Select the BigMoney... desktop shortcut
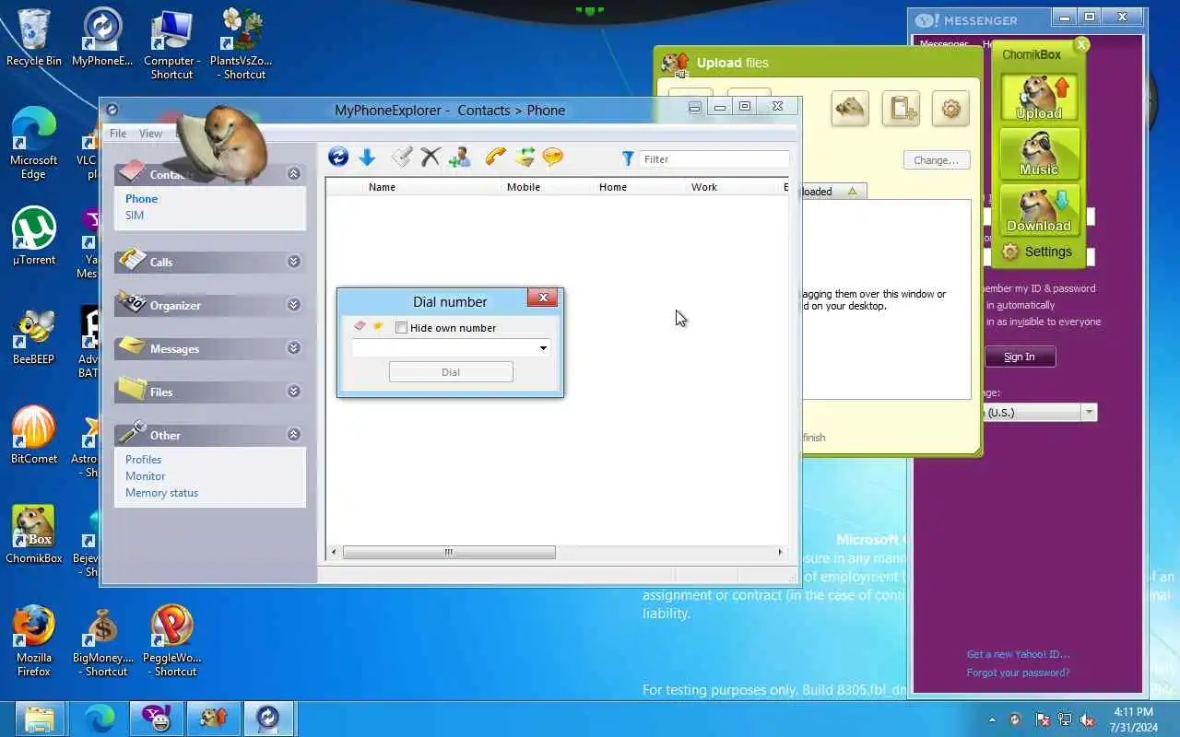 (103, 641)
